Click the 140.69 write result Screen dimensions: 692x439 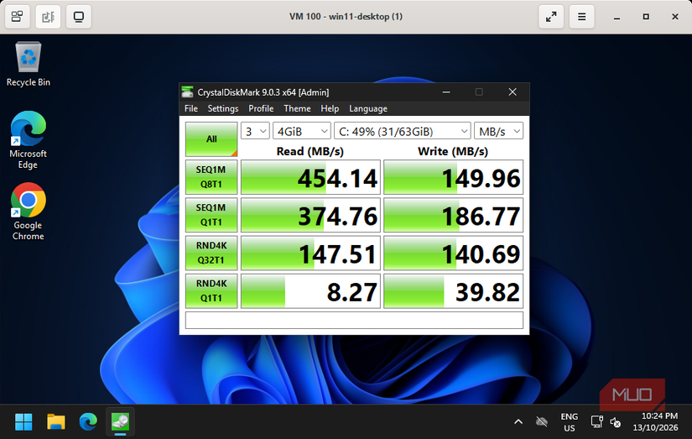point(453,253)
